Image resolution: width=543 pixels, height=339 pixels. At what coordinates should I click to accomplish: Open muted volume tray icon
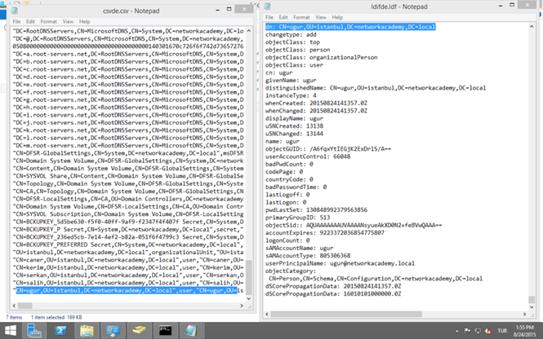pyautogui.click(x=488, y=331)
